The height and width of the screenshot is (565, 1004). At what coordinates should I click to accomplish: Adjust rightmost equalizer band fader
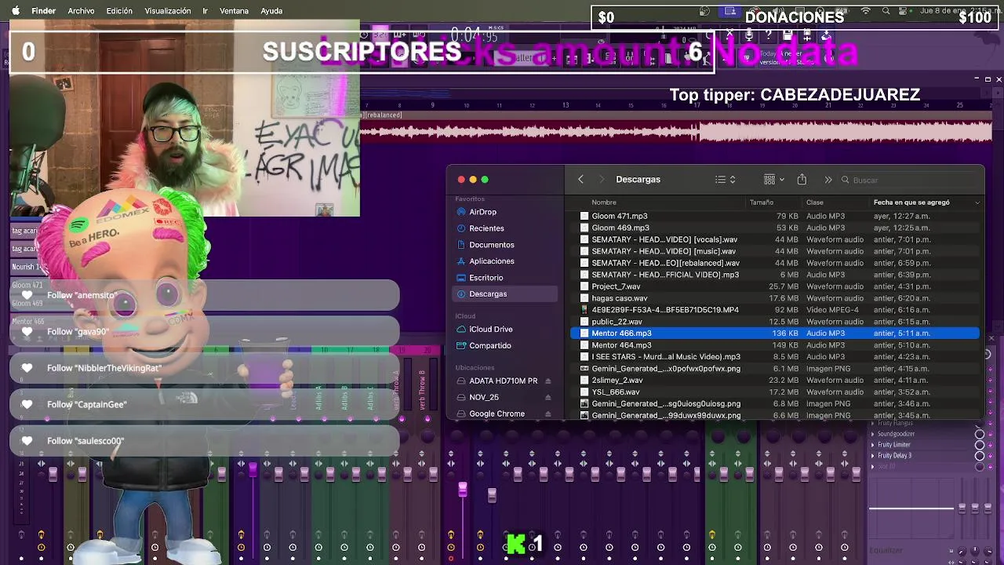(x=986, y=508)
